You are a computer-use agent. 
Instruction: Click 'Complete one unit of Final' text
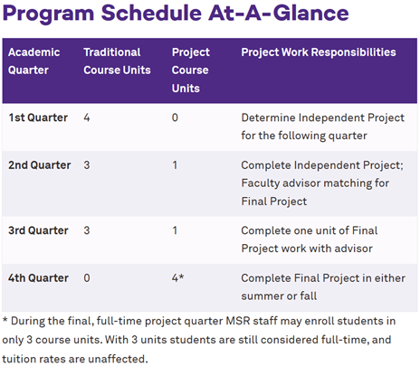(310, 230)
